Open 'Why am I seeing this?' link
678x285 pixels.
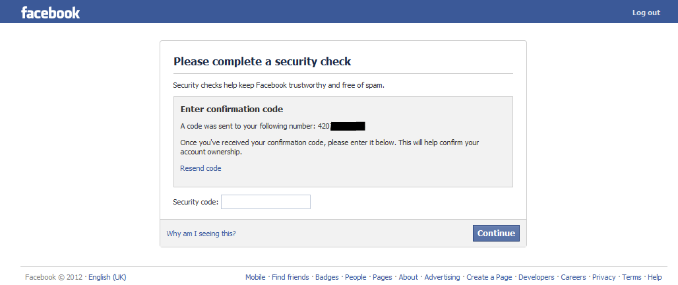(200, 234)
